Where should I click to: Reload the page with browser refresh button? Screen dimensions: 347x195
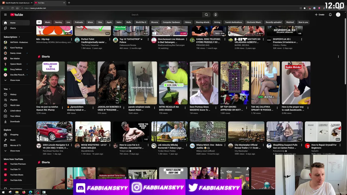point(12,8)
